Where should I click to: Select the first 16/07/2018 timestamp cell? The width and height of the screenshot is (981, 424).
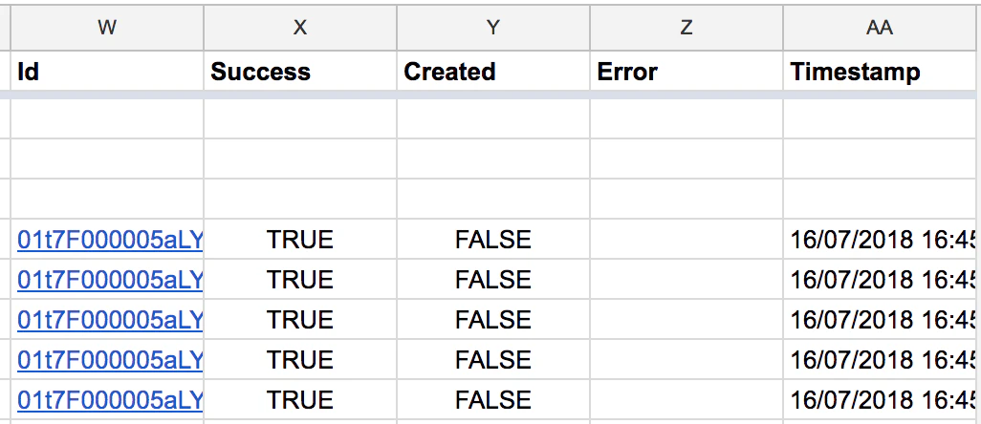click(x=879, y=240)
